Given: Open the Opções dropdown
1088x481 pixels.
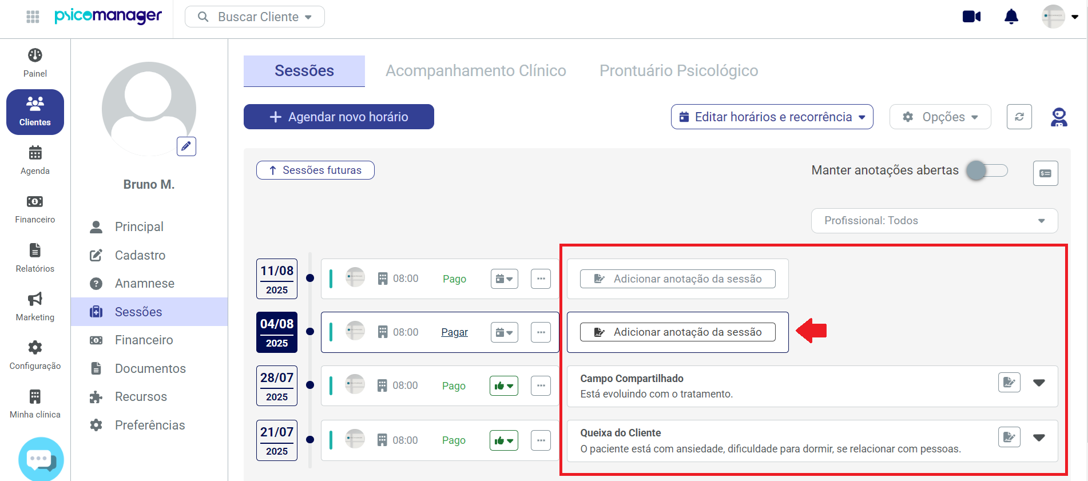Looking at the screenshot, I should coord(940,117).
